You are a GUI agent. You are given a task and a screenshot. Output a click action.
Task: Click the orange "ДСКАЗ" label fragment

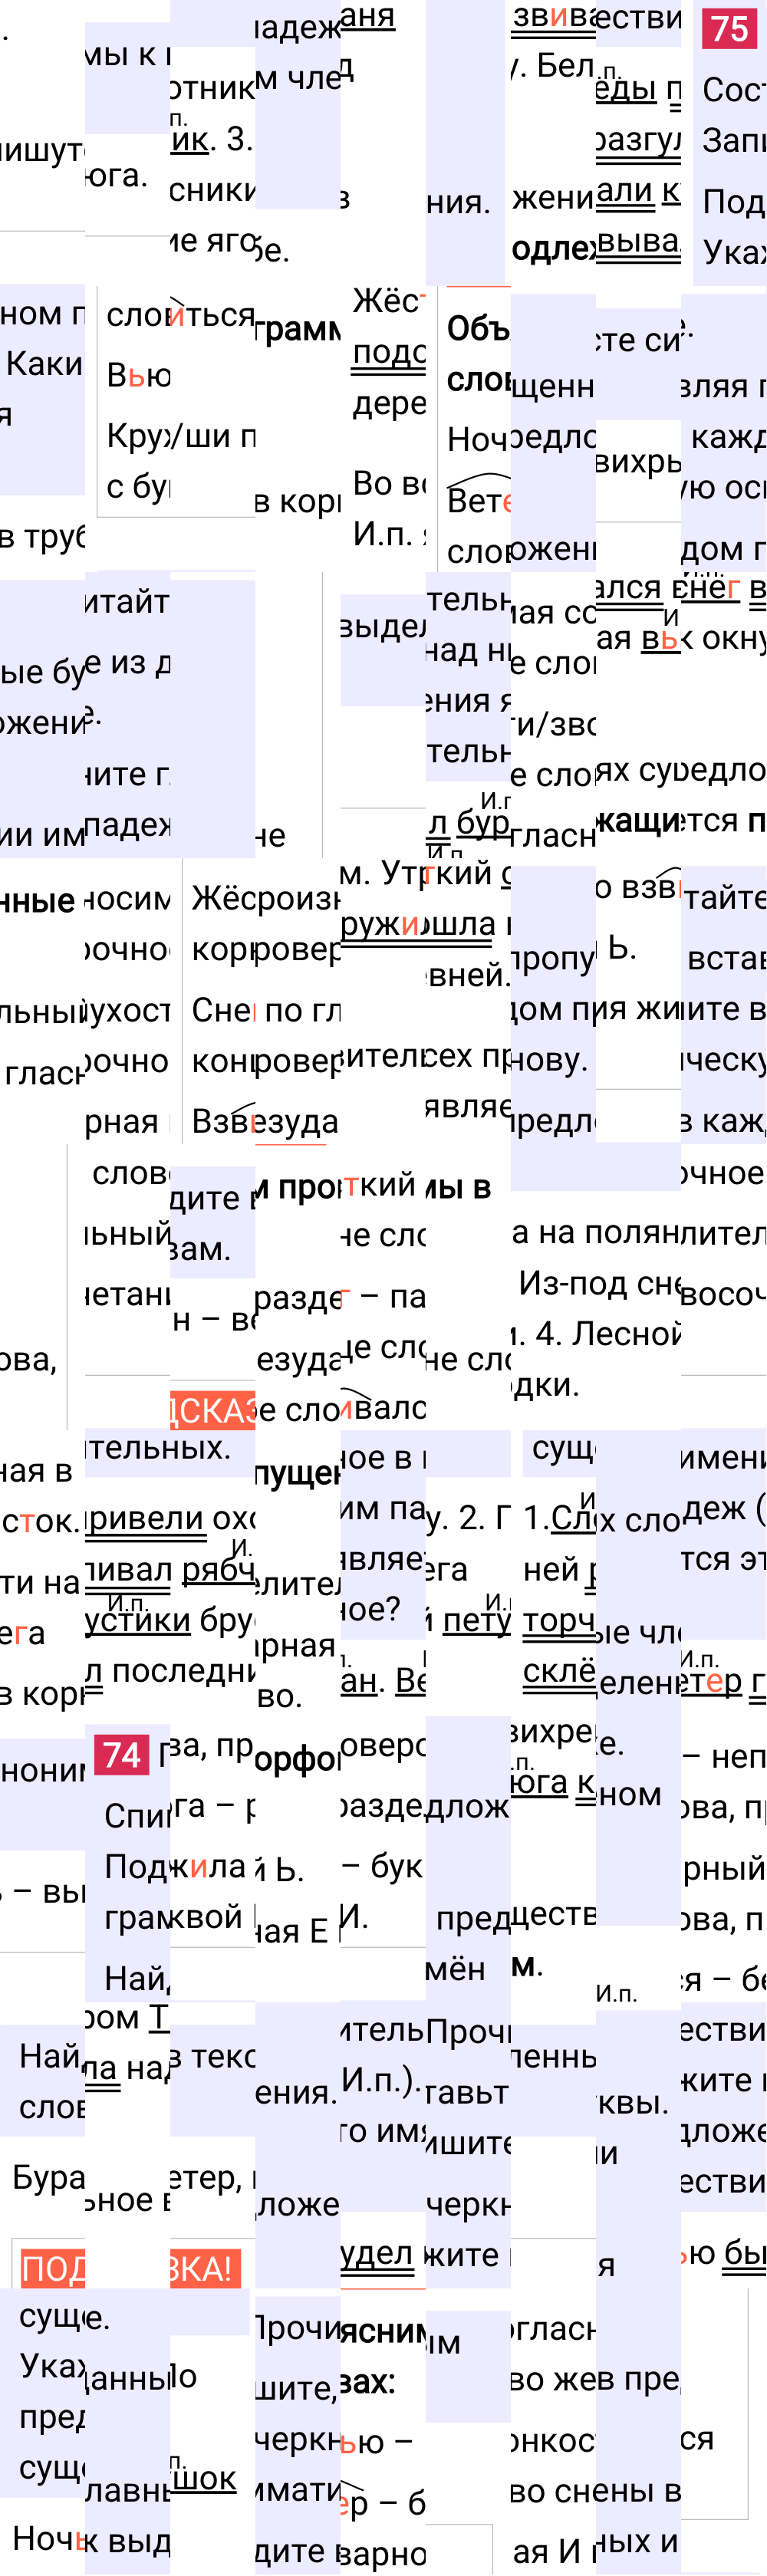point(212,1410)
